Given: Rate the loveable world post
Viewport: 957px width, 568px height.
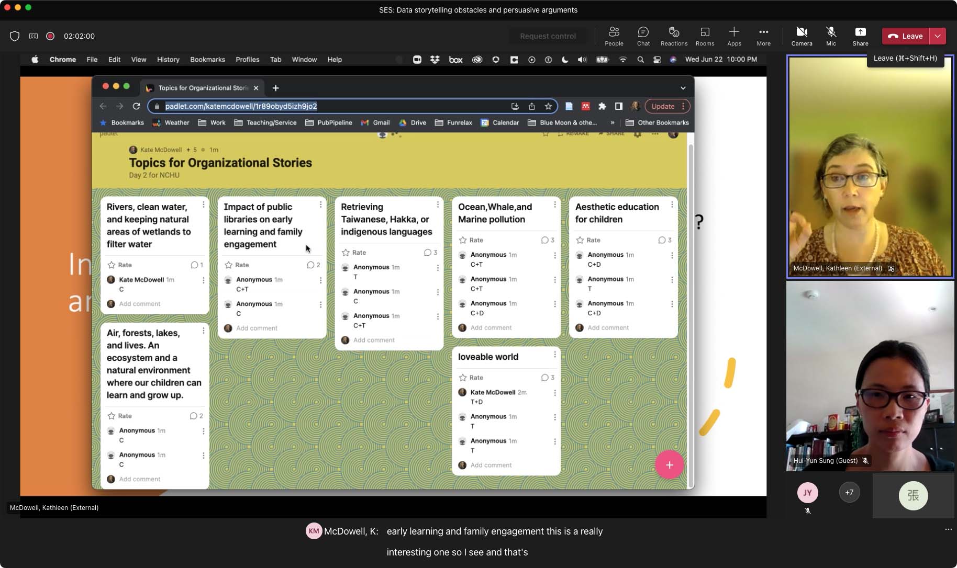Looking at the screenshot, I should (x=471, y=378).
